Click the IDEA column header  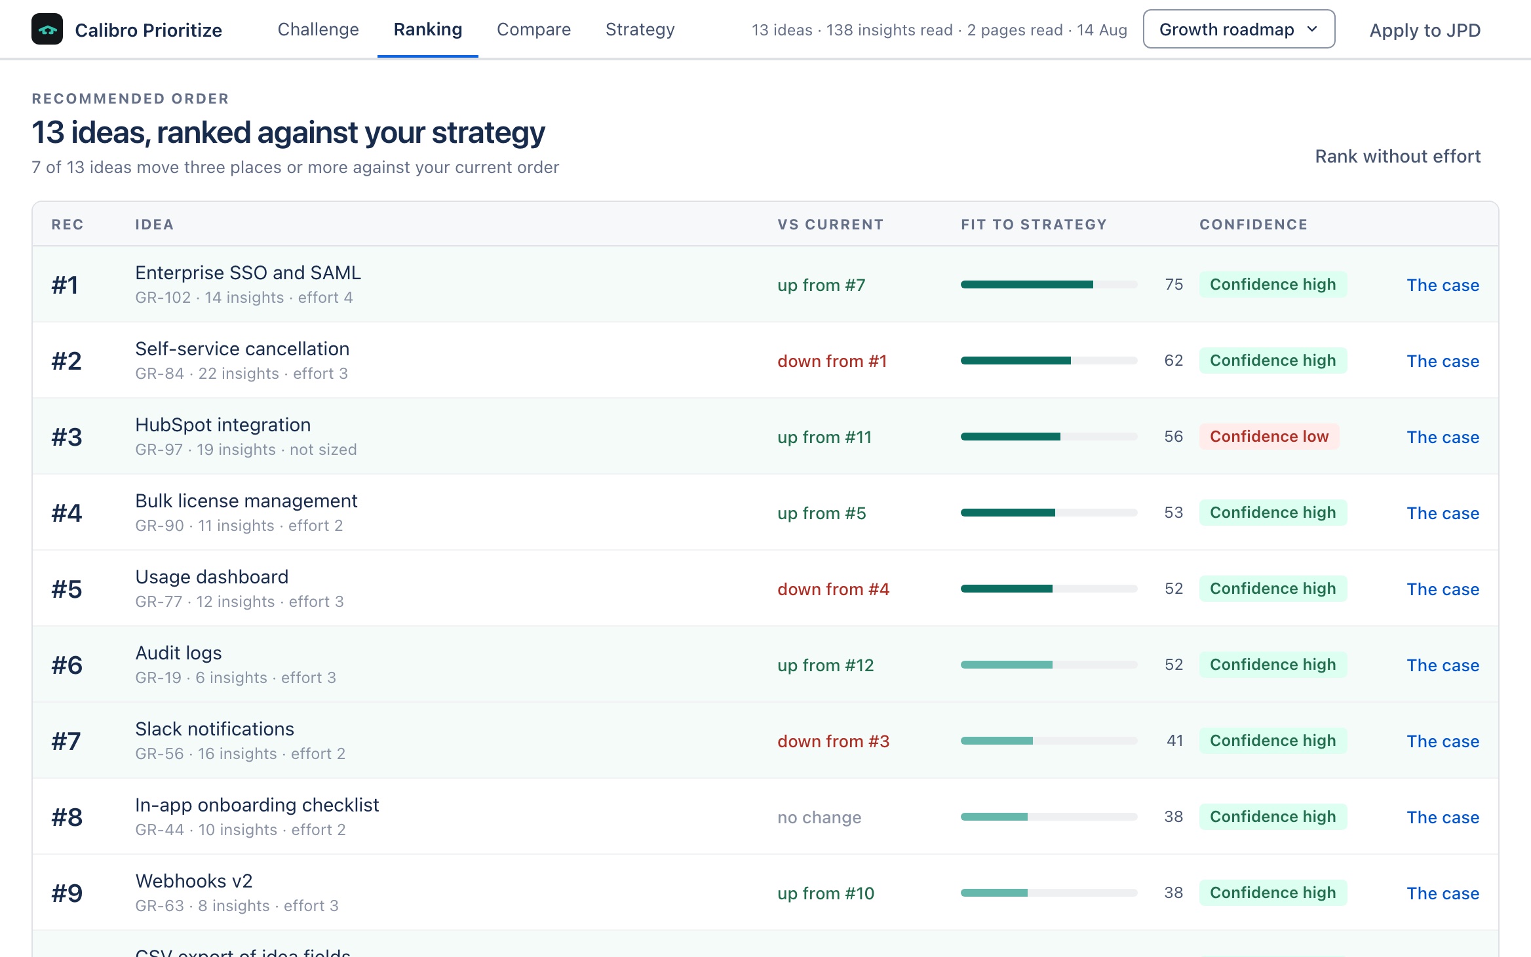[154, 224]
